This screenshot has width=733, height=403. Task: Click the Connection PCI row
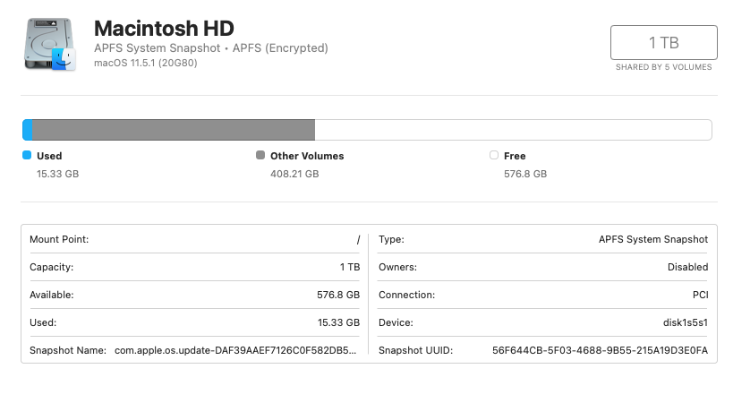point(543,295)
